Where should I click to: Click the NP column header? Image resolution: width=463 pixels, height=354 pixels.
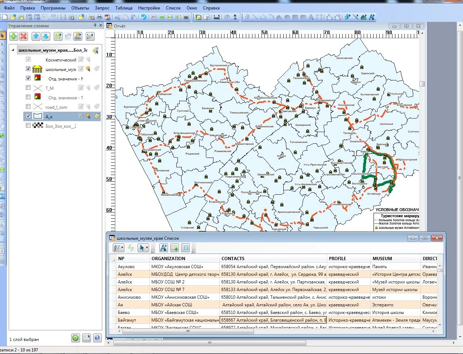point(133,258)
